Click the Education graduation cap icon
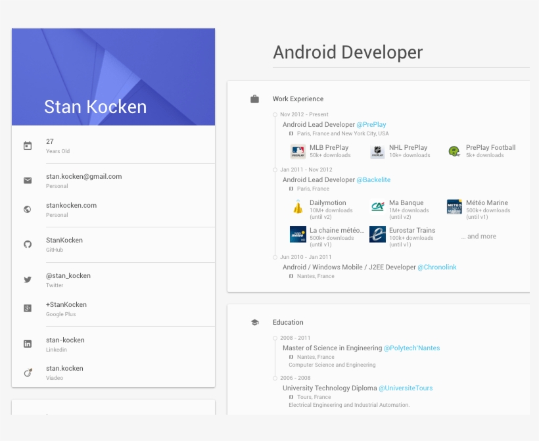 (x=254, y=321)
